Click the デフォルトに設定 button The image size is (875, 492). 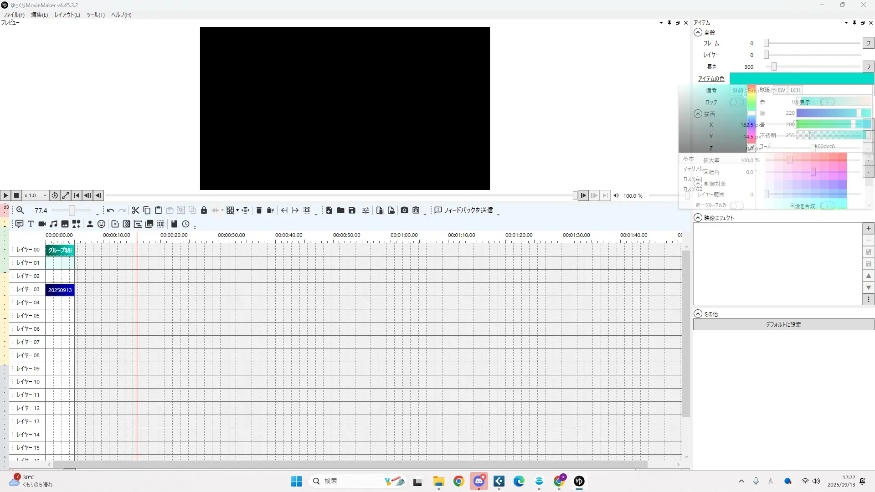point(783,324)
